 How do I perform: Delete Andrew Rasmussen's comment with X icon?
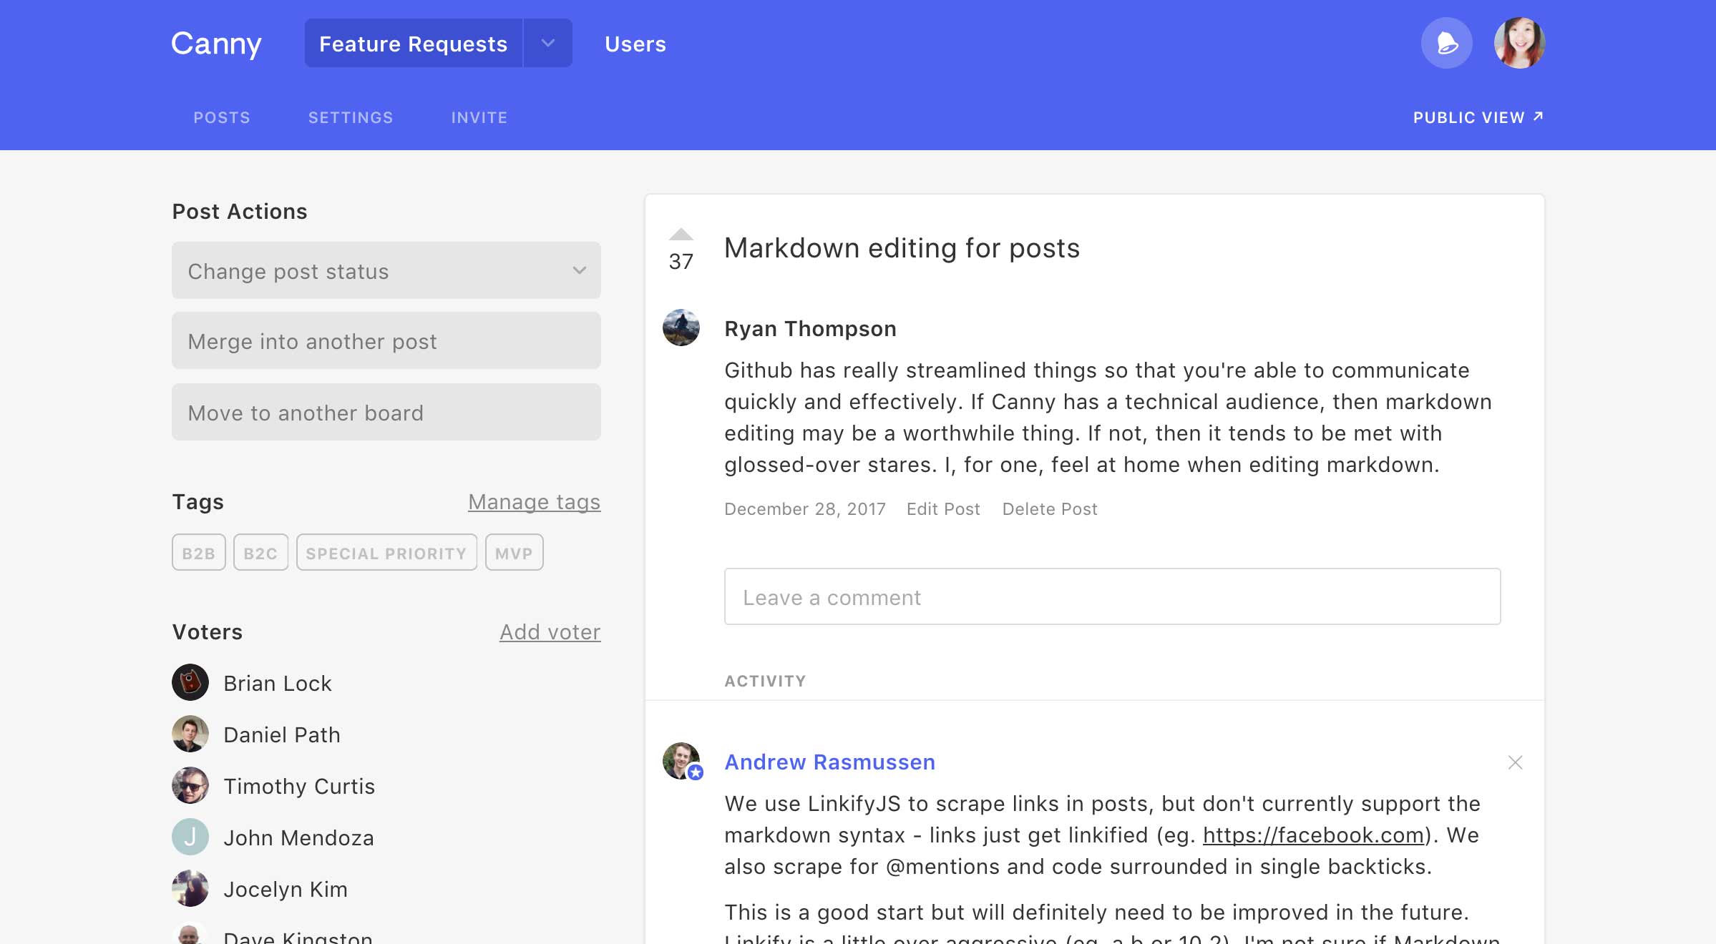coord(1515,762)
